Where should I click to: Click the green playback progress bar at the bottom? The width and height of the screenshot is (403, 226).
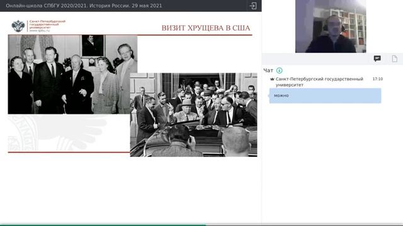103,225
